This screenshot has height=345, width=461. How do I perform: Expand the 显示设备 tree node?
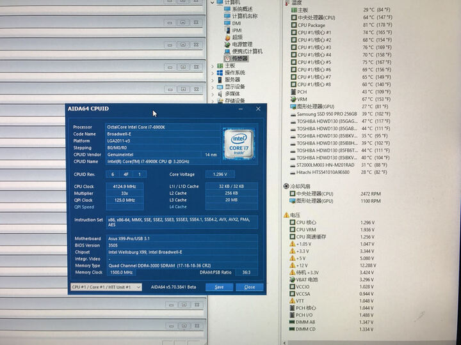click(x=213, y=87)
